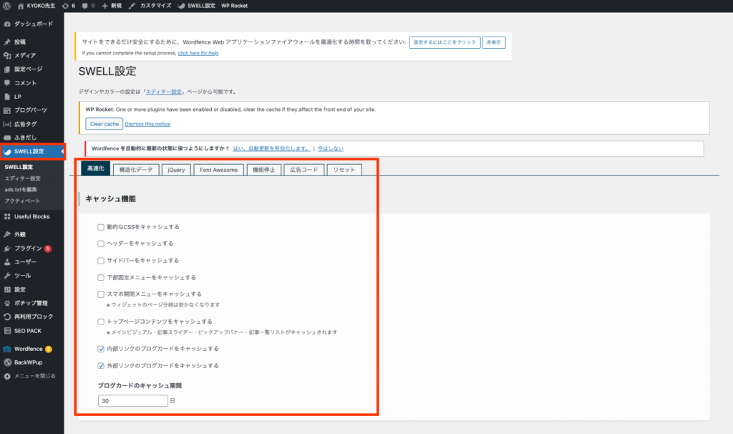Click the blog card cache period field
Screen dimensions: 733x434
point(132,401)
